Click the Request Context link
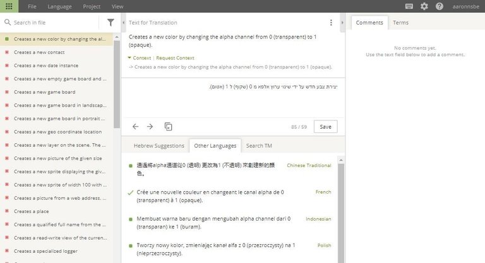 175,58
